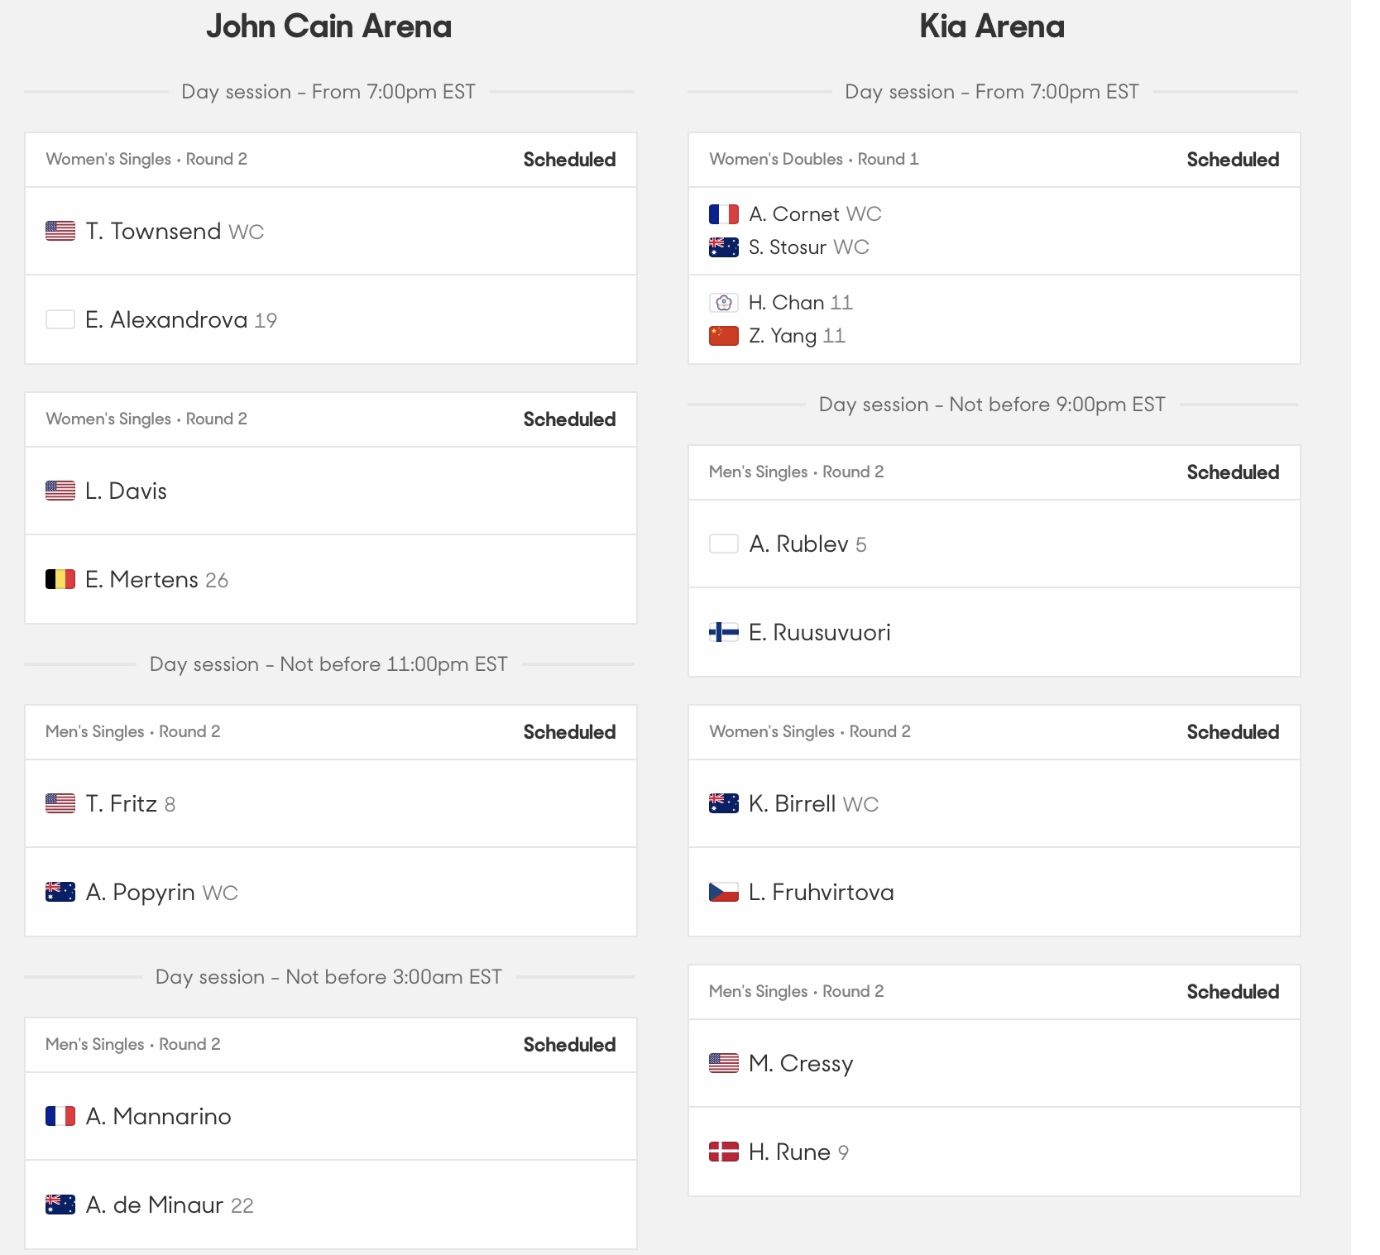
Task: Click Denmark flag beside H. Rune
Action: (x=724, y=1152)
